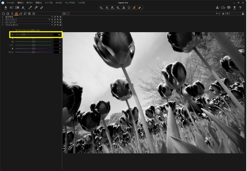Click help '?' icon on ブラック&ホワイト panel

click(52, 25)
